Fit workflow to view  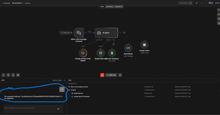click(x=3, y=75)
